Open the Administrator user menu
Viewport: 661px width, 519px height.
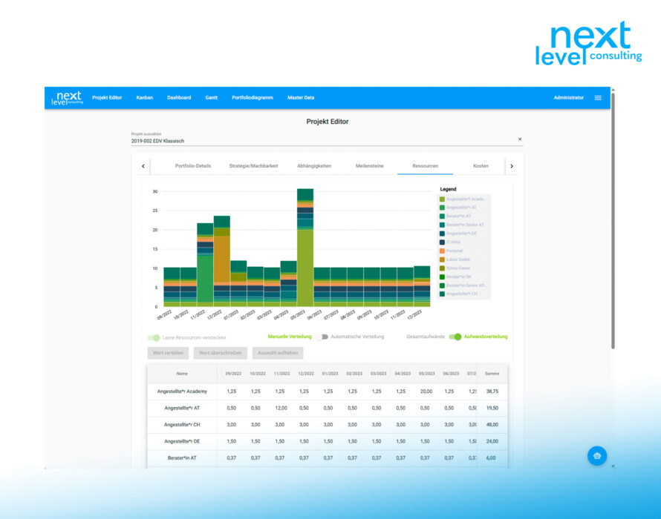[568, 98]
